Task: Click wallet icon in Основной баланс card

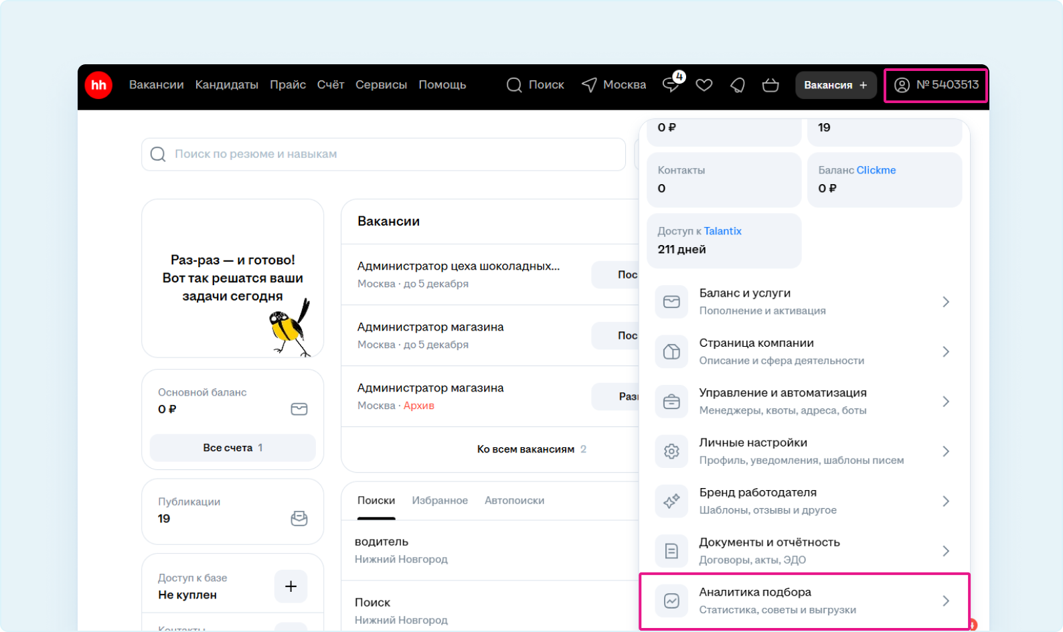Action: click(x=299, y=409)
